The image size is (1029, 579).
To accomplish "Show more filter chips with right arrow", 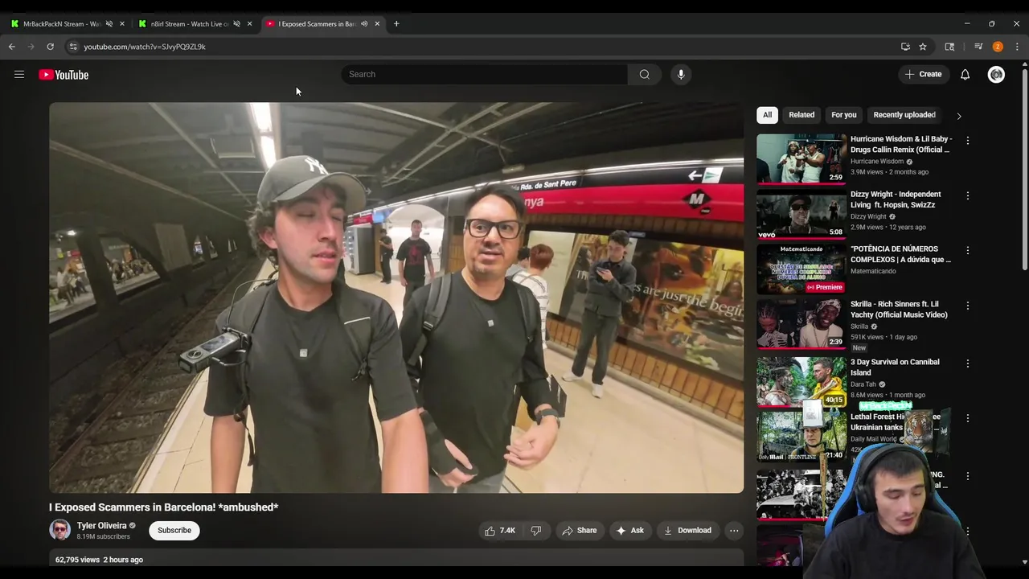I will click(x=958, y=116).
